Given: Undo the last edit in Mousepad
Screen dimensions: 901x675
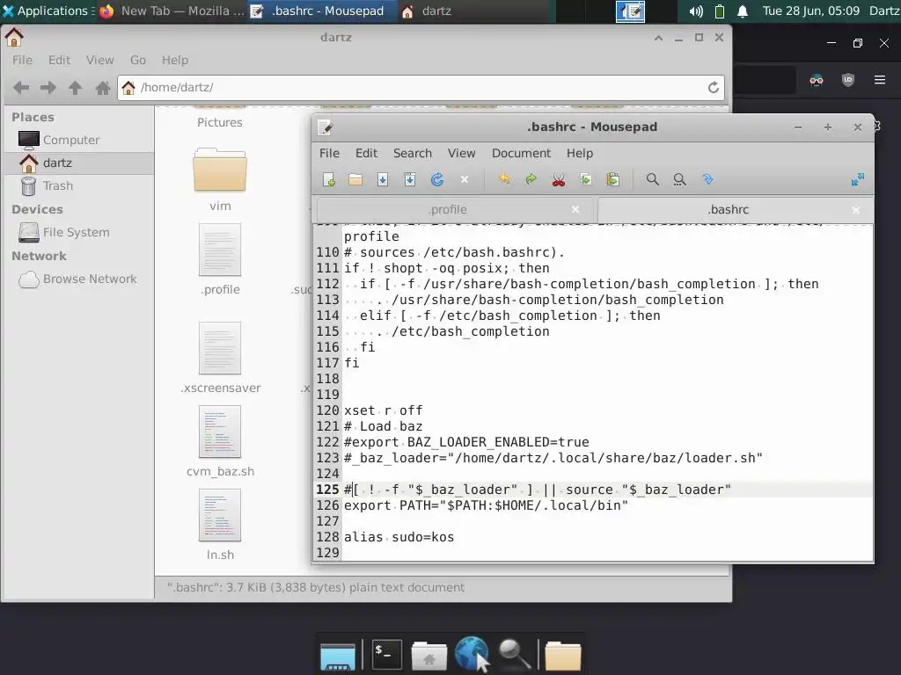Looking at the screenshot, I should click(504, 179).
